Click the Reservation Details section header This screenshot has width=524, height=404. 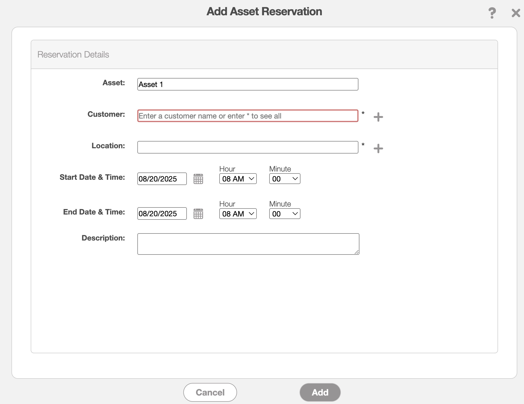click(73, 54)
